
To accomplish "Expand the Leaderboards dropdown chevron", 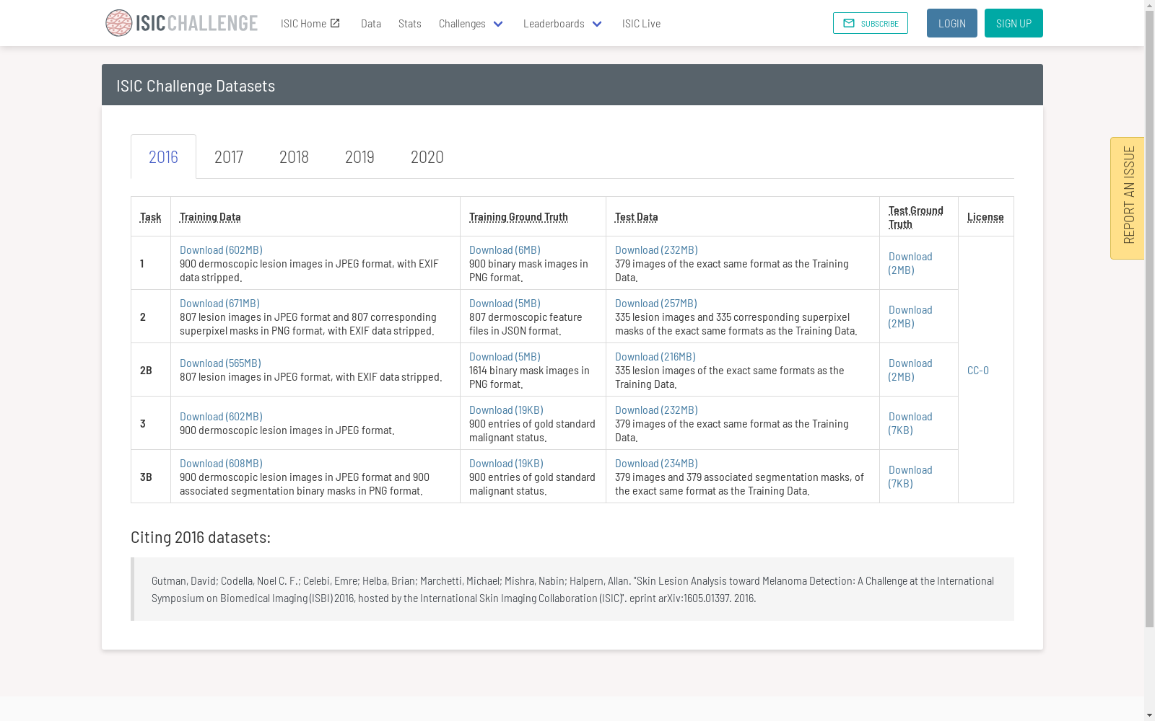I will (x=597, y=24).
